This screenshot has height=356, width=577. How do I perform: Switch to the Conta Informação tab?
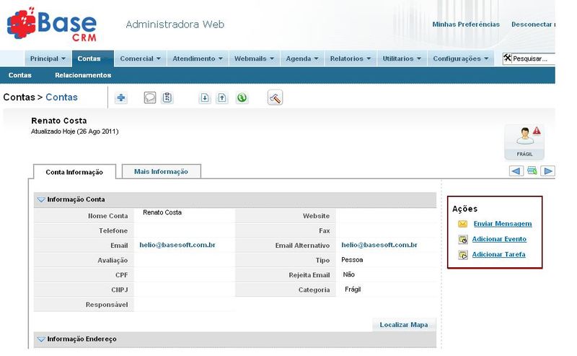point(74,172)
